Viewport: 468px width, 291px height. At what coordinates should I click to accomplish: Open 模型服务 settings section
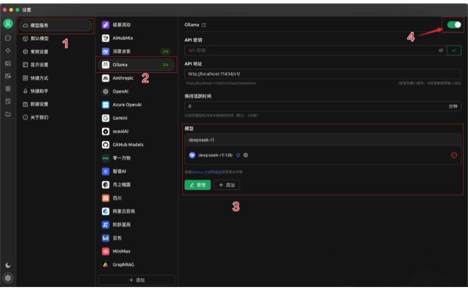pyautogui.click(x=56, y=26)
